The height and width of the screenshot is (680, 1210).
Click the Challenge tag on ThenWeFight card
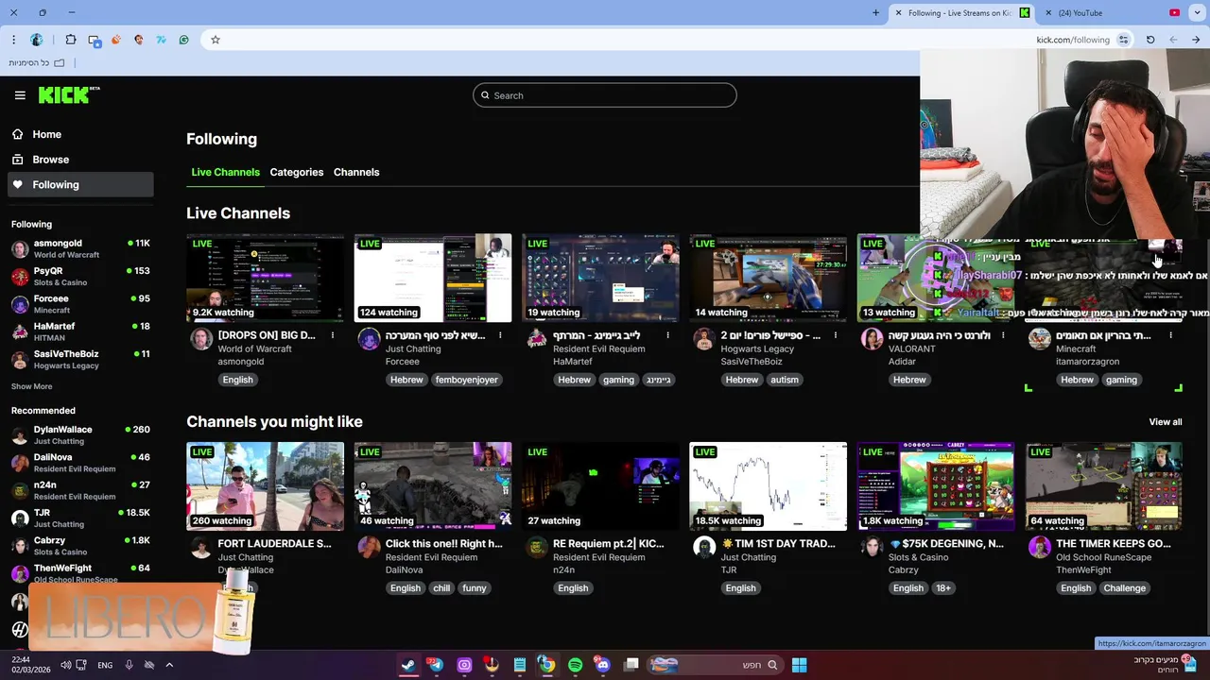[1125, 588]
